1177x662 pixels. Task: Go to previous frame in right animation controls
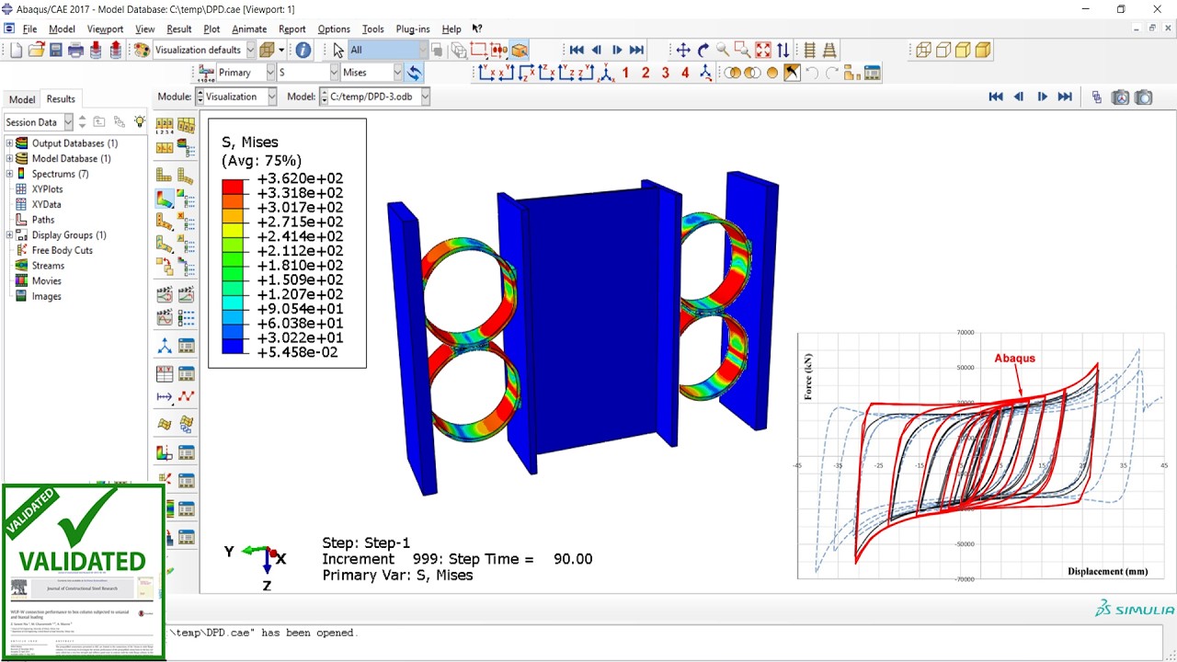point(1019,97)
